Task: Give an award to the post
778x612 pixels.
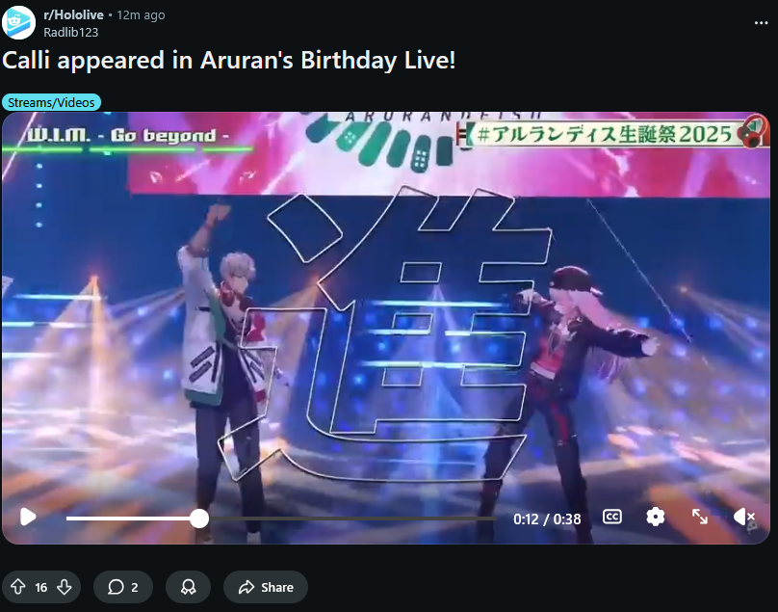Action: point(188,587)
